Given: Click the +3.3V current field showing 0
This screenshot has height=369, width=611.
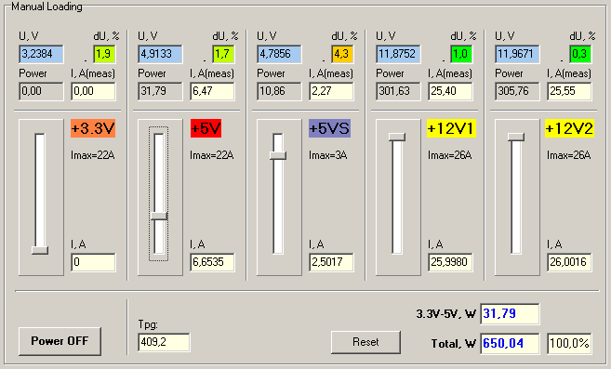Looking at the screenshot, I should [93, 262].
